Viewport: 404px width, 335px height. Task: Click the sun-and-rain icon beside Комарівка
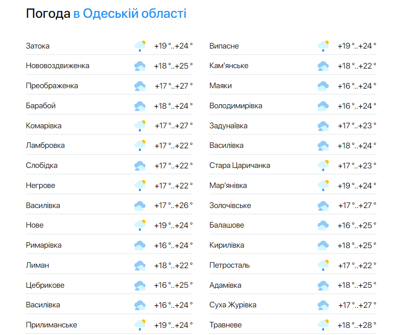pyautogui.click(x=140, y=125)
